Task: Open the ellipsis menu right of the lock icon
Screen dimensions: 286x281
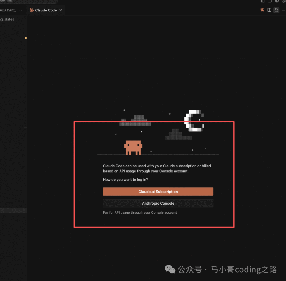Action: tap(283, 10)
